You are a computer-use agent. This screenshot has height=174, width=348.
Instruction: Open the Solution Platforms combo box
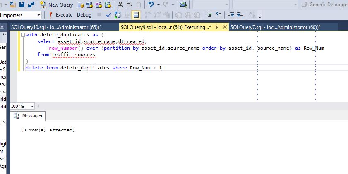pyautogui.click(x=265, y=5)
